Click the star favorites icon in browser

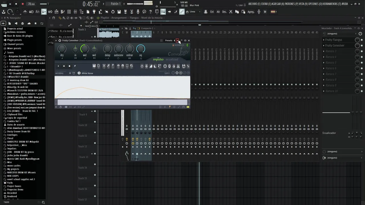(x=35, y=23)
